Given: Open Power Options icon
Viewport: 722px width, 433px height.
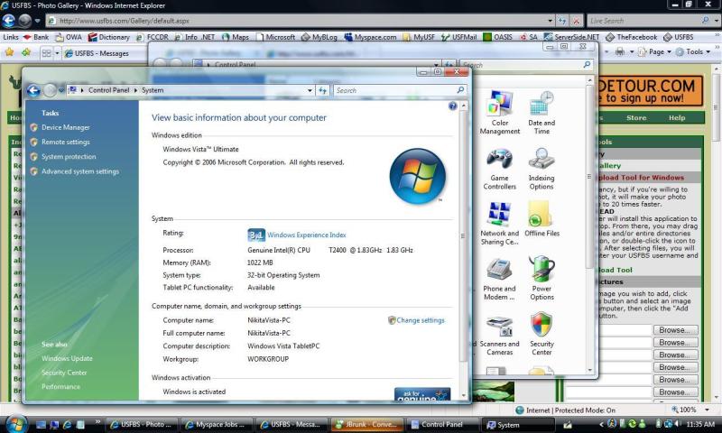Looking at the screenshot, I should pos(541,279).
